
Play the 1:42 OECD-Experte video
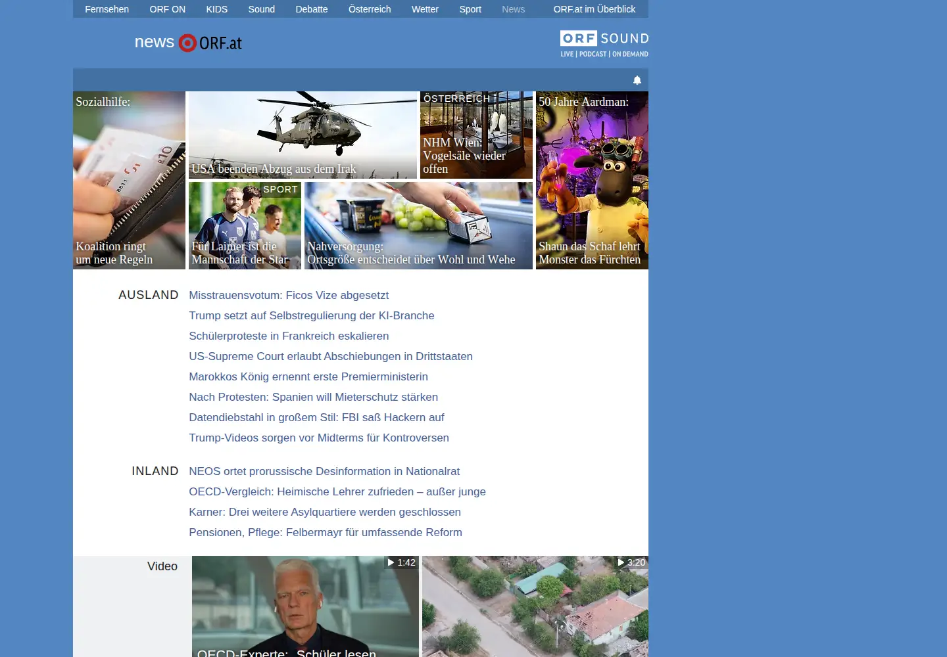coord(305,606)
